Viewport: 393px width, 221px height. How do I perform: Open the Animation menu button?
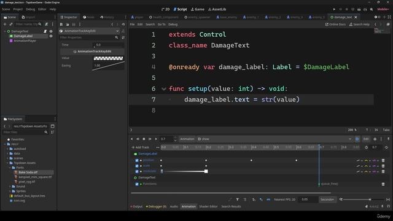(x=187, y=139)
